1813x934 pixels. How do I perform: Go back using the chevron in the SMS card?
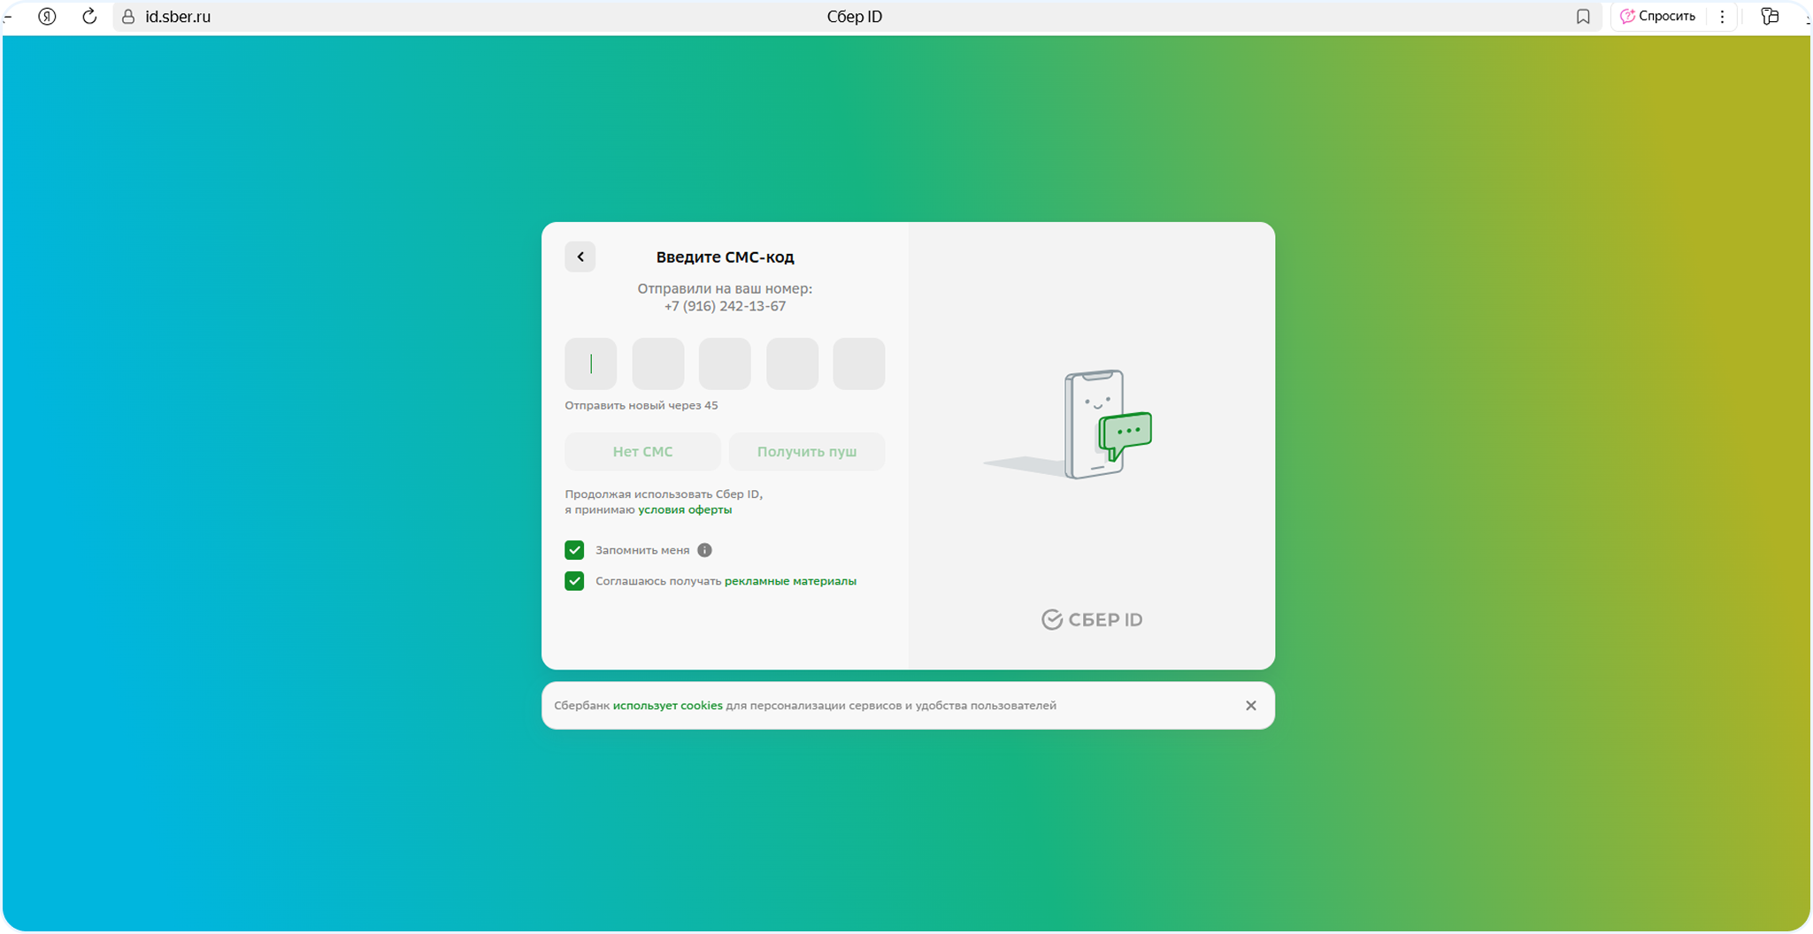pos(580,257)
